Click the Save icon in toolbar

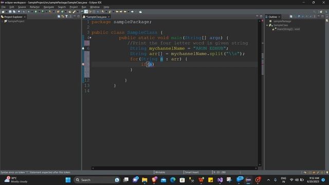[10, 12]
